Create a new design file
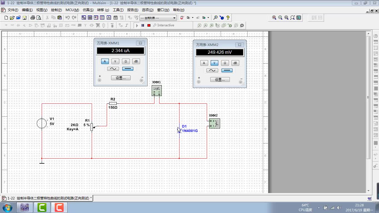 (x=6, y=17)
